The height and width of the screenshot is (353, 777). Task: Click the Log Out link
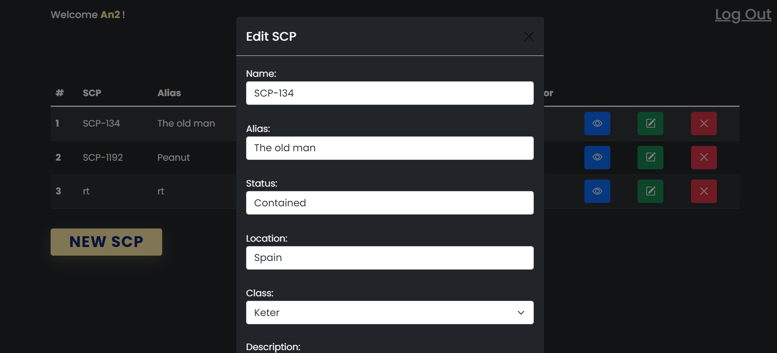click(743, 15)
